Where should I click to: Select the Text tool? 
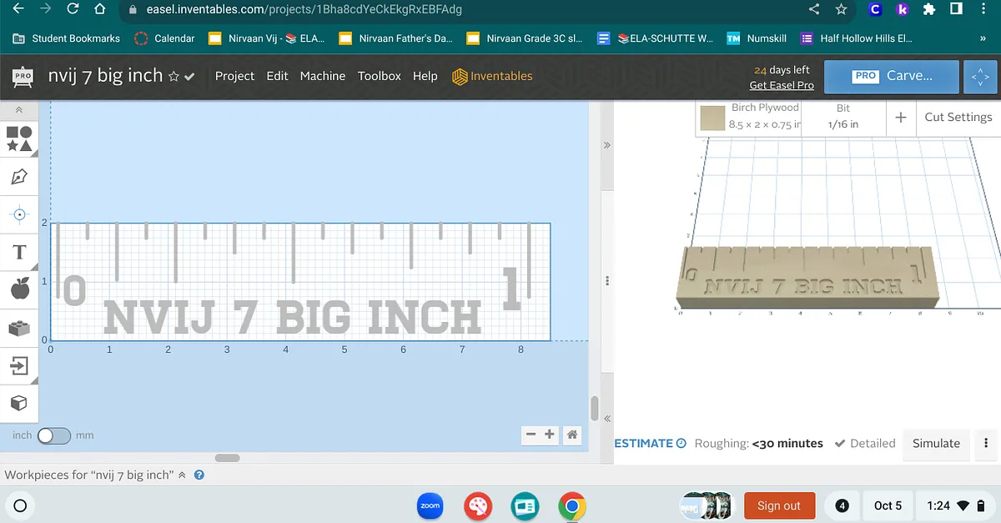pos(19,252)
